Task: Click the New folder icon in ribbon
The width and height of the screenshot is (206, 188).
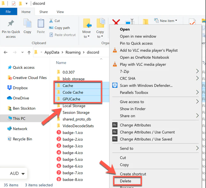Action: [x=145, y=22]
